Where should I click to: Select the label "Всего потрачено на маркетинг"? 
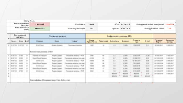pos(22,25)
